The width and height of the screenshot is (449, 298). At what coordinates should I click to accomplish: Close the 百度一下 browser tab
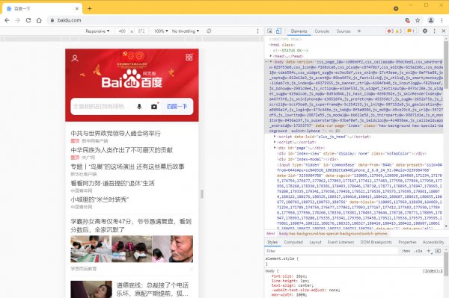(x=77, y=8)
